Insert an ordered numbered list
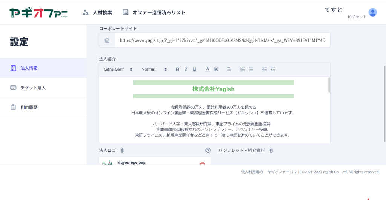The image size is (386, 200). click(x=243, y=69)
